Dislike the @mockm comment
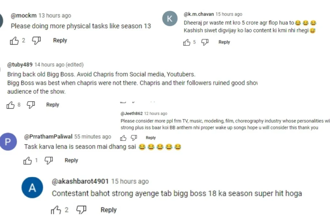 pos(36,40)
